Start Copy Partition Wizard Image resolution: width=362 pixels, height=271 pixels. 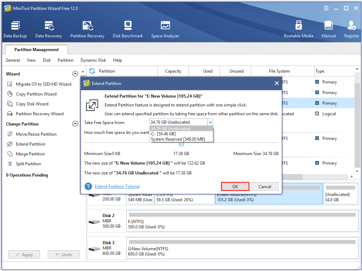[x=32, y=94]
